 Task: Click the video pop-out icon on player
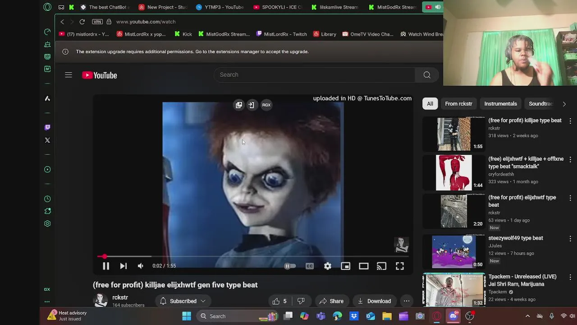(239, 105)
